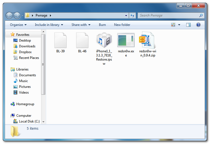Click the navigation pane scroll down arrow
This screenshot has height=144, width=210.
43,121
